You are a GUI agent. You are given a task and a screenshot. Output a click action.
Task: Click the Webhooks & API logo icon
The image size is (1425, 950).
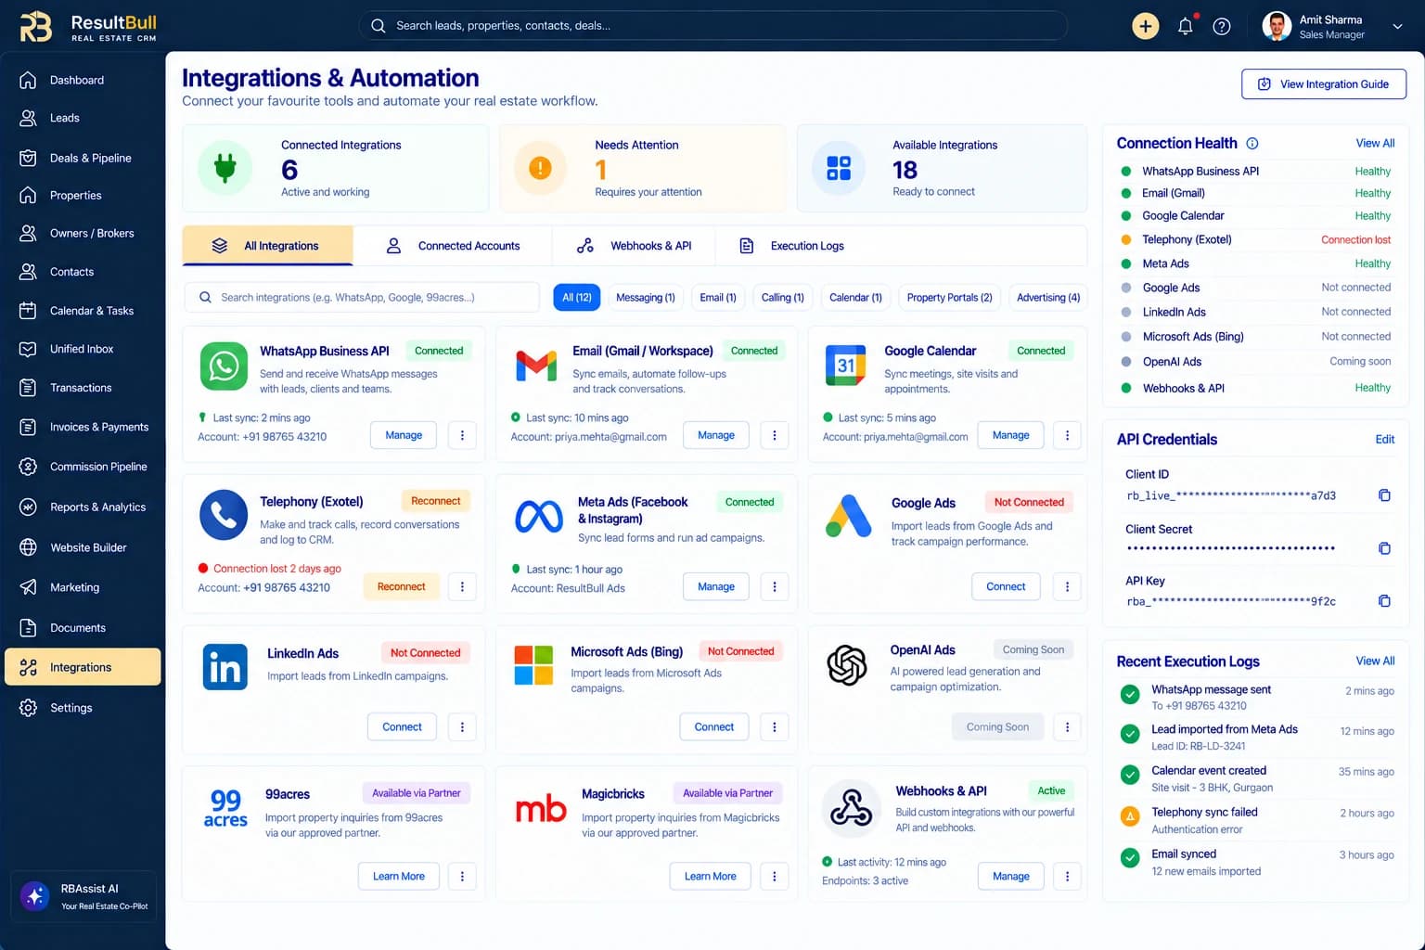[x=851, y=808]
